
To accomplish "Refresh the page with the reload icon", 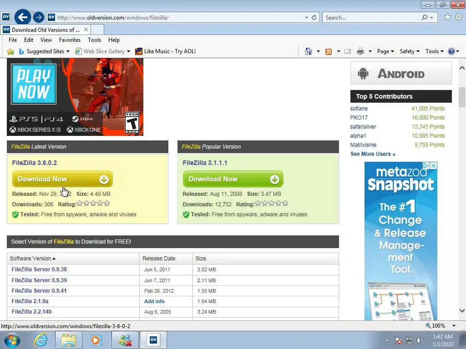I will [314, 18].
